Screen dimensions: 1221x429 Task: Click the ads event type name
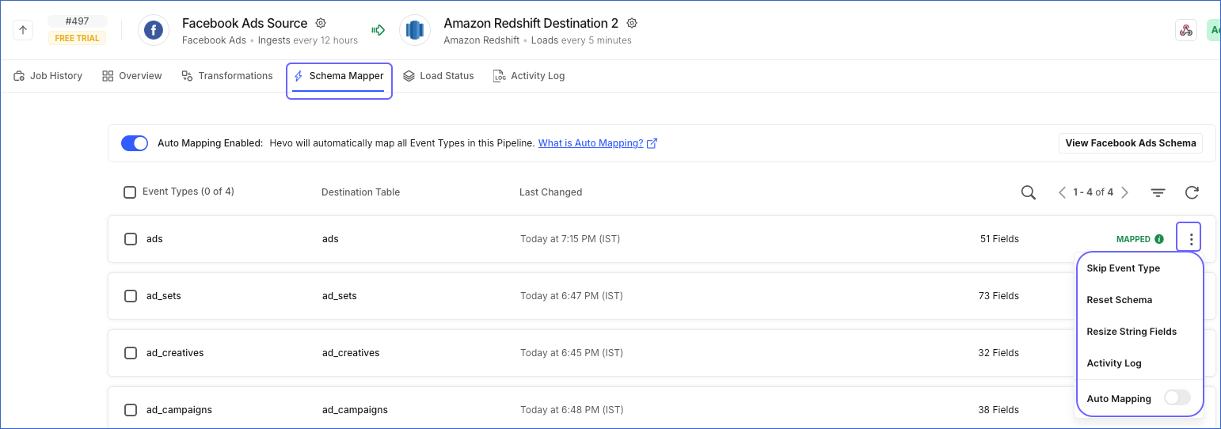pos(154,239)
